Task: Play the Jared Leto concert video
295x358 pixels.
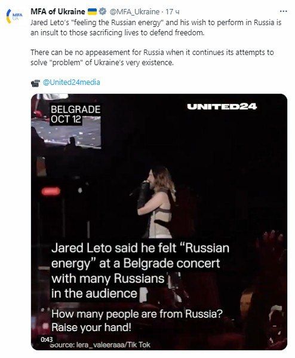Action: (159, 222)
